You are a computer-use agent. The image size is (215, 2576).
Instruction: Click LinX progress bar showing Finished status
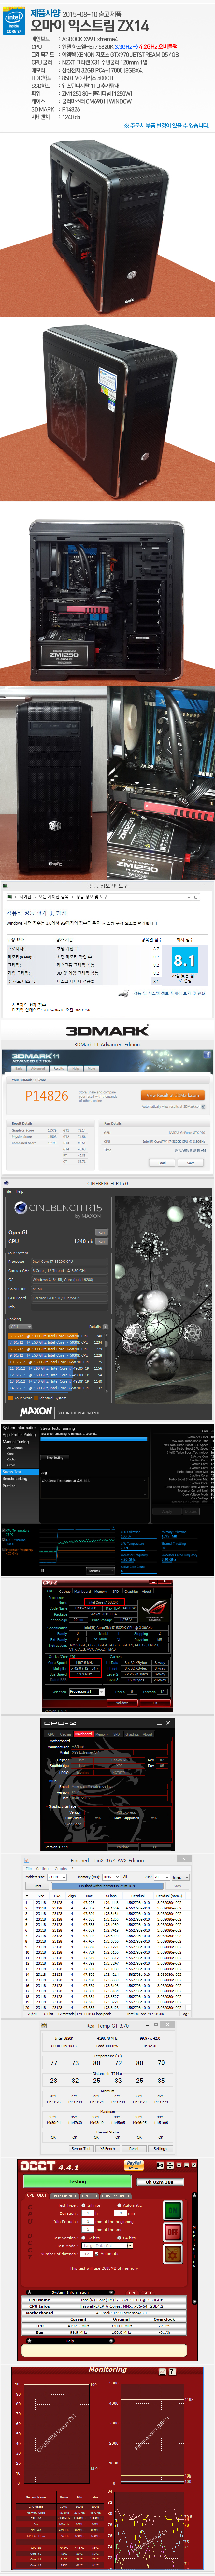point(107,1886)
